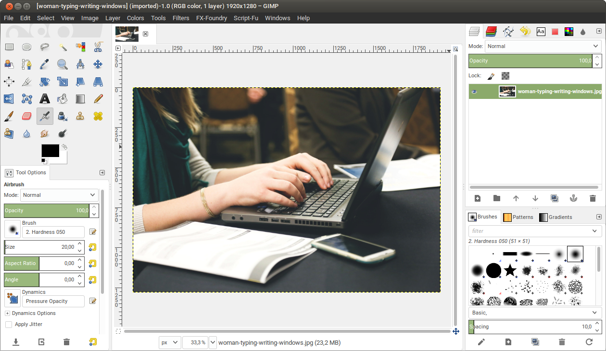Image resolution: width=606 pixels, height=351 pixels.
Task: Open the Filters menu
Action: (x=181, y=18)
